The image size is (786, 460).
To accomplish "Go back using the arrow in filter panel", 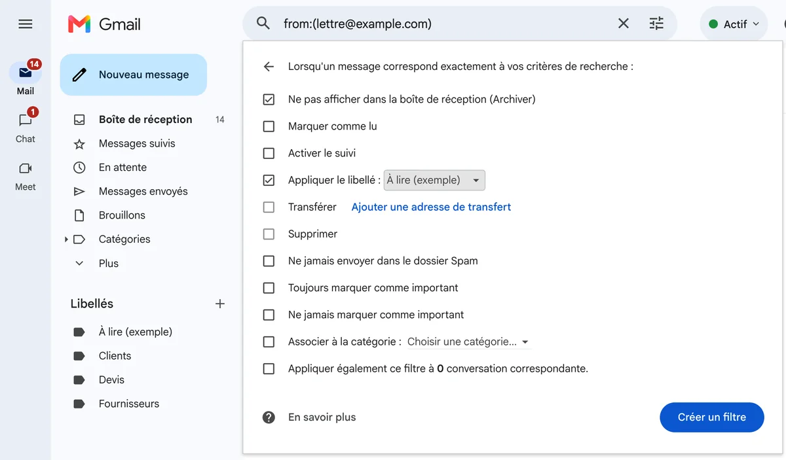I will pos(269,66).
